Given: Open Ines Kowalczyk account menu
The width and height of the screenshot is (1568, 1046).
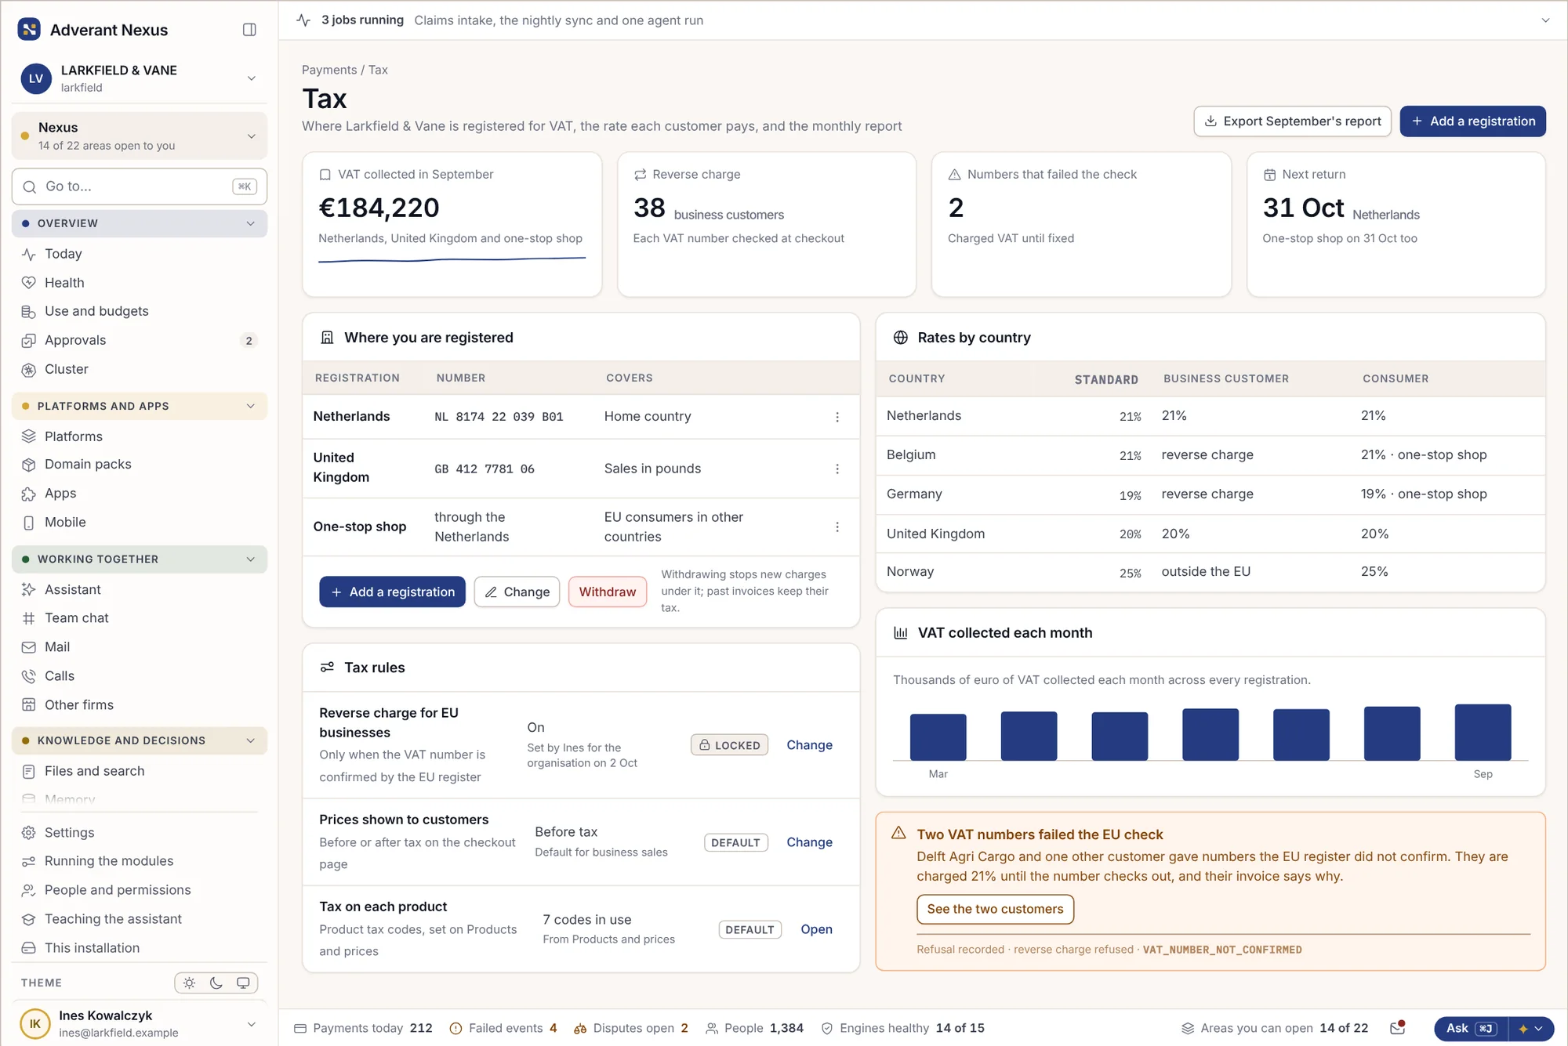Looking at the screenshot, I should pyautogui.click(x=140, y=1023).
